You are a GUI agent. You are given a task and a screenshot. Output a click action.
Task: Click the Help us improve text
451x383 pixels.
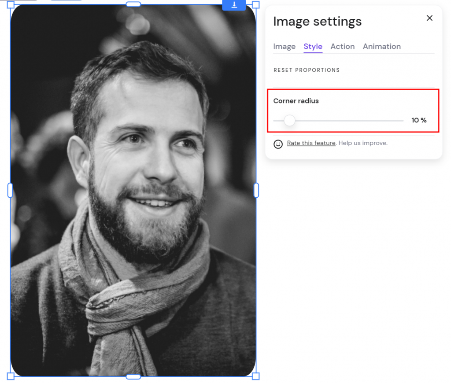click(362, 143)
